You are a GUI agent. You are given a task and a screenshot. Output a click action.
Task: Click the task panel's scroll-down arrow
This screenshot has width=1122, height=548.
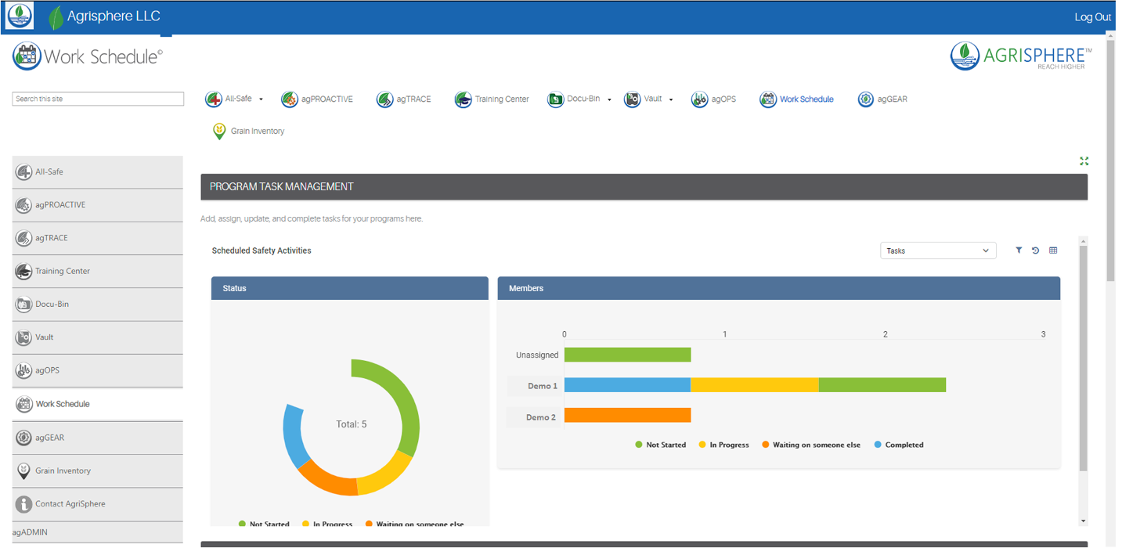pyautogui.click(x=1084, y=521)
